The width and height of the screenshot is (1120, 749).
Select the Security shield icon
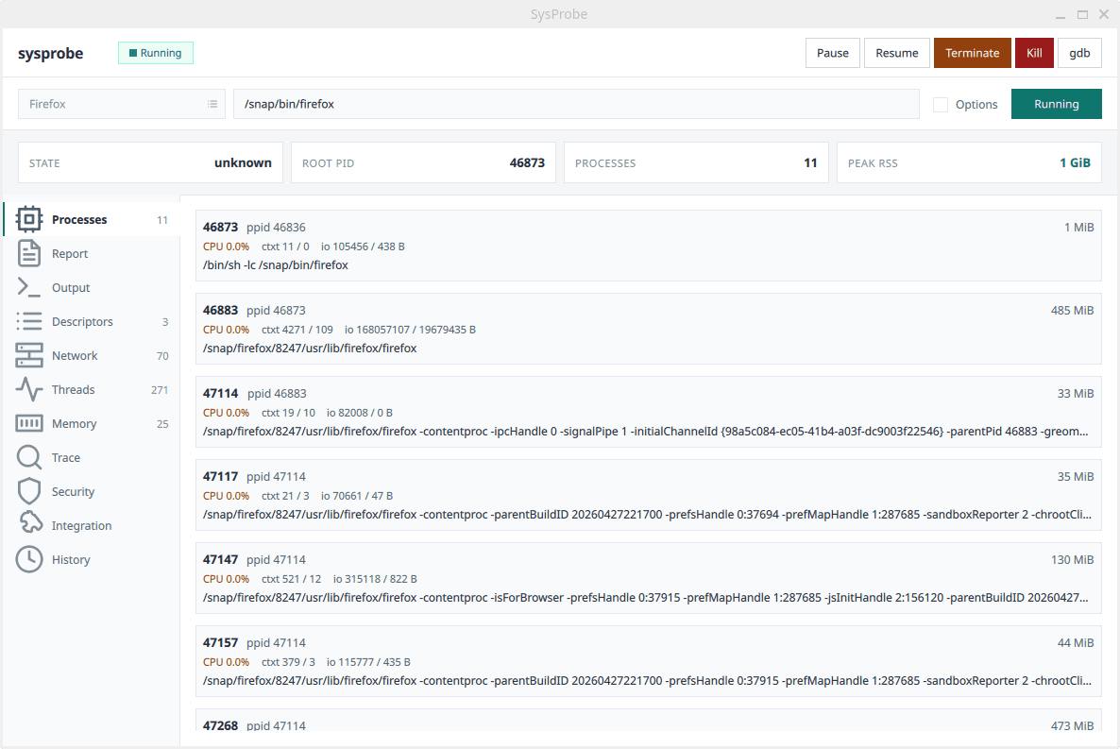coord(29,492)
